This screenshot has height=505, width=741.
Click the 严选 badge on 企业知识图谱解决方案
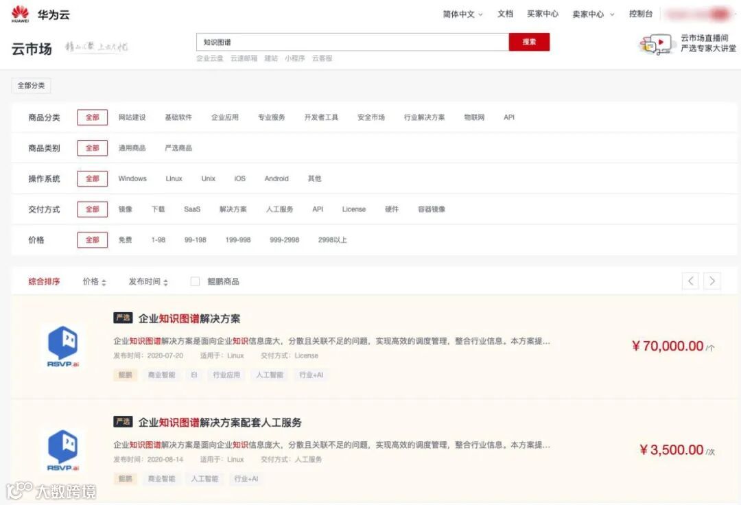(123, 318)
